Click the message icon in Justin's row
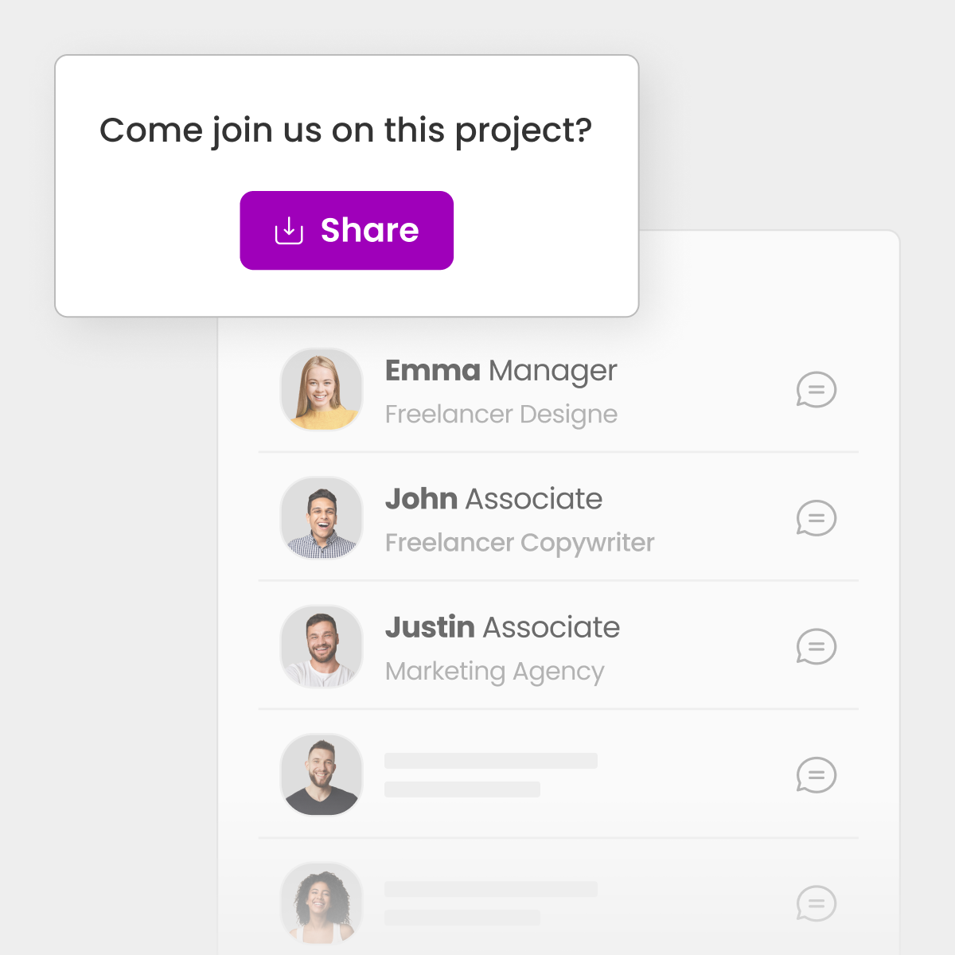Viewport: 955px width, 955px height. click(817, 647)
